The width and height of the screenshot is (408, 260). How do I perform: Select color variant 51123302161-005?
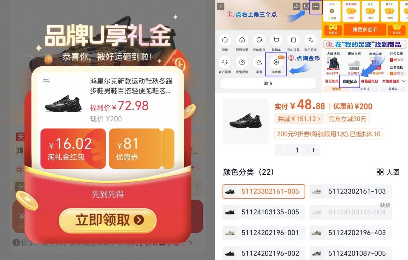(264, 191)
